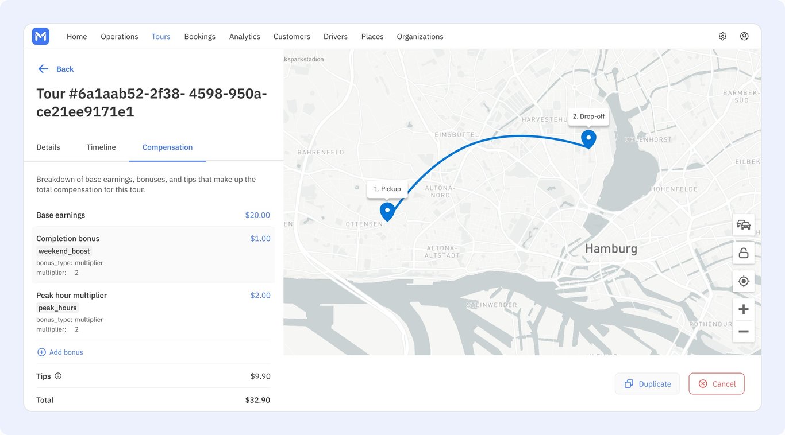Click the Duplicate button
Screen dimensions: 785x435
[648, 384]
